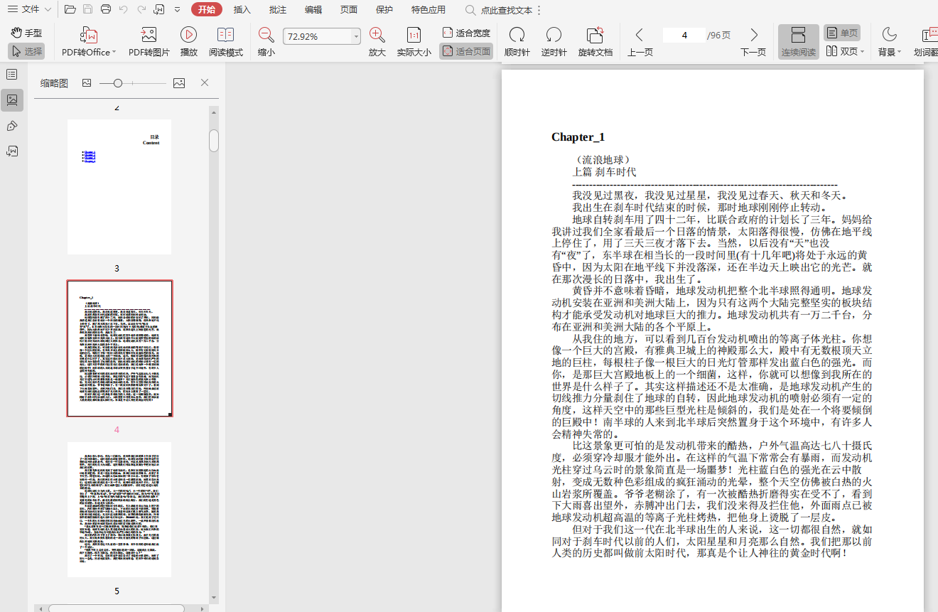Open the document conversion sidebar icon
The height and width of the screenshot is (612, 938).
click(x=12, y=151)
